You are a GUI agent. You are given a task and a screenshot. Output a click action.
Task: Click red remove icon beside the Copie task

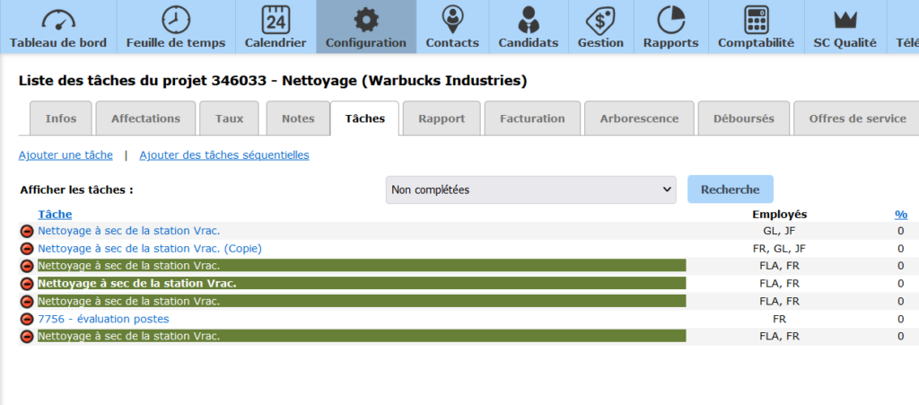(27, 249)
